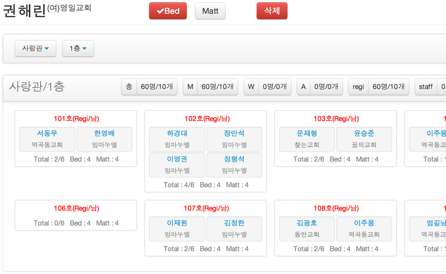This screenshot has width=446, height=274.
Task: Click occupant 문재형 in room 103
Action: 307,133
